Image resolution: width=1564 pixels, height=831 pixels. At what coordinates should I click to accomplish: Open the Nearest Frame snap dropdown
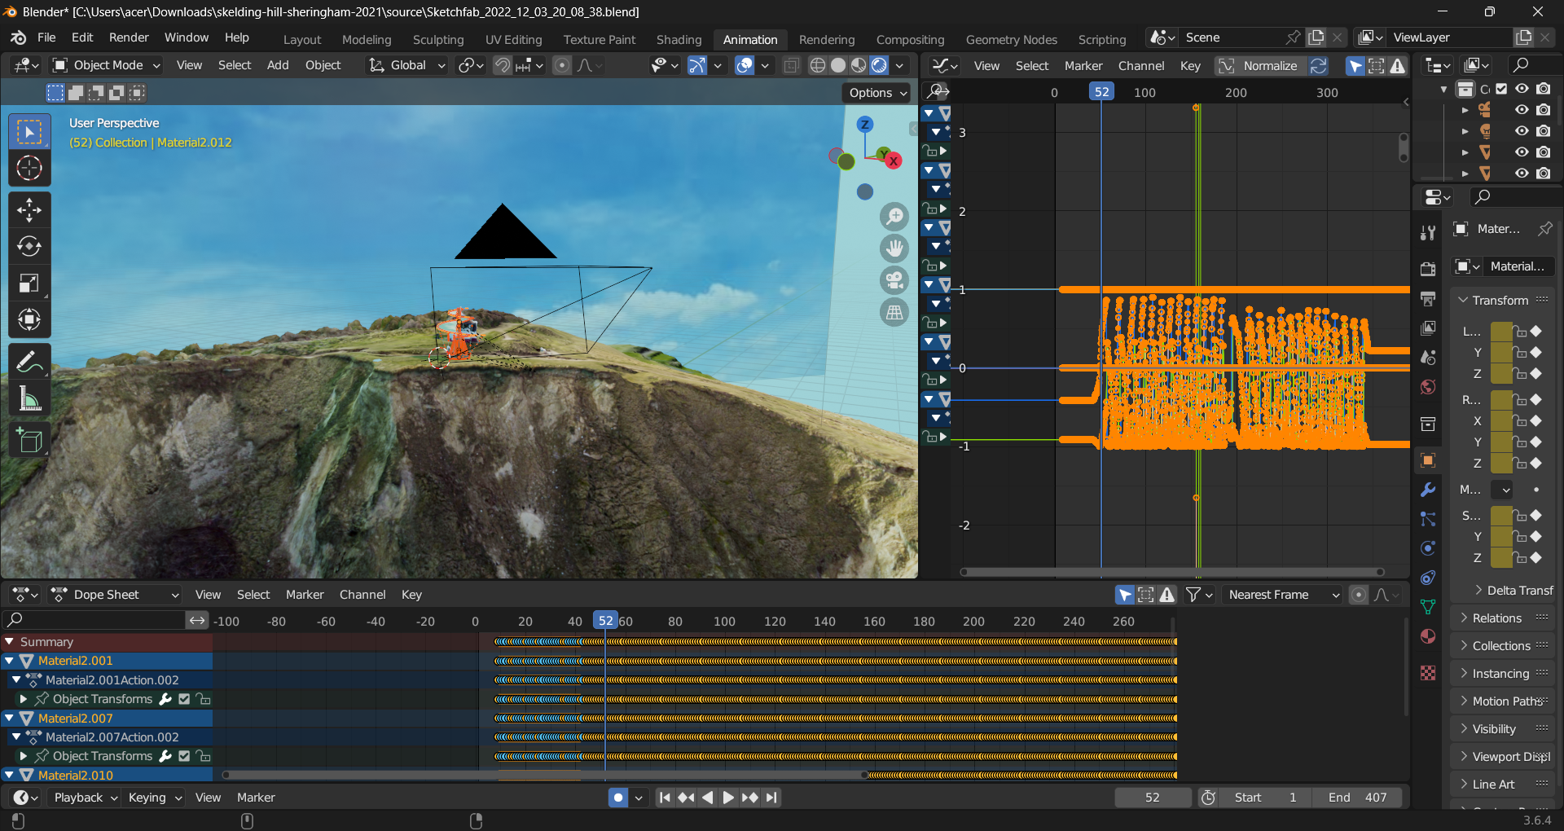point(1282,595)
